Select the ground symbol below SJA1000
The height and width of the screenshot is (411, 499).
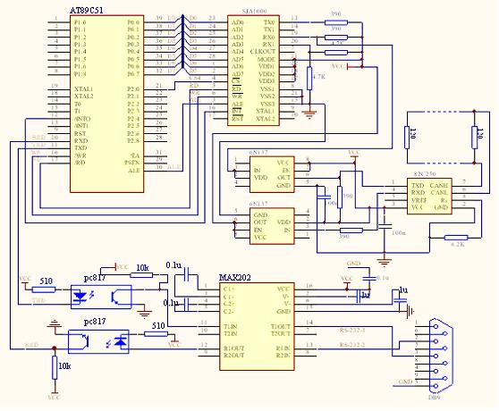pos(309,114)
